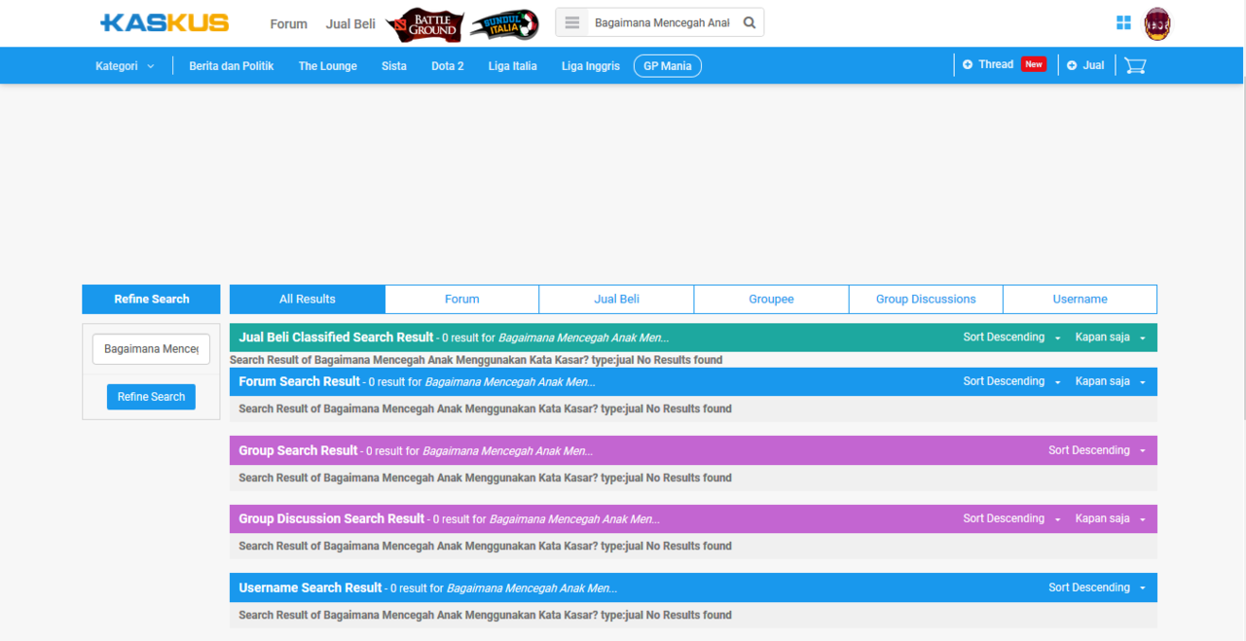Click the Group Search Result heading
This screenshot has height=641, width=1246.
click(x=298, y=450)
